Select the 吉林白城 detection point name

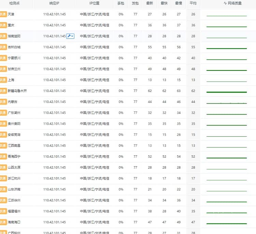click(14, 47)
